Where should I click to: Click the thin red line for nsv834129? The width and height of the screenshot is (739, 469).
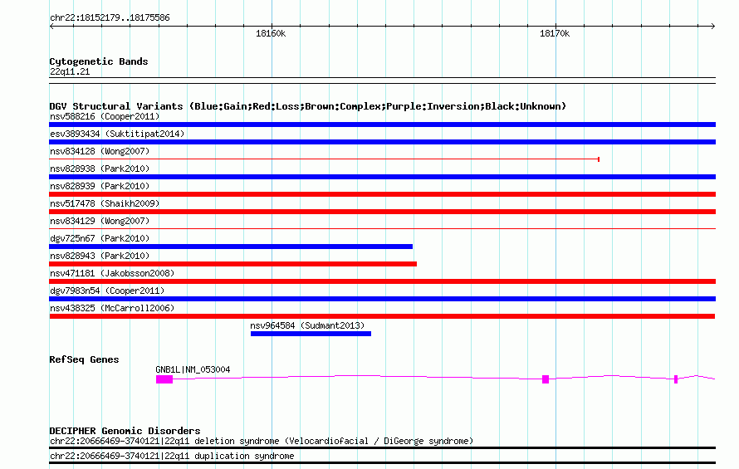click(x=382, y=229)
